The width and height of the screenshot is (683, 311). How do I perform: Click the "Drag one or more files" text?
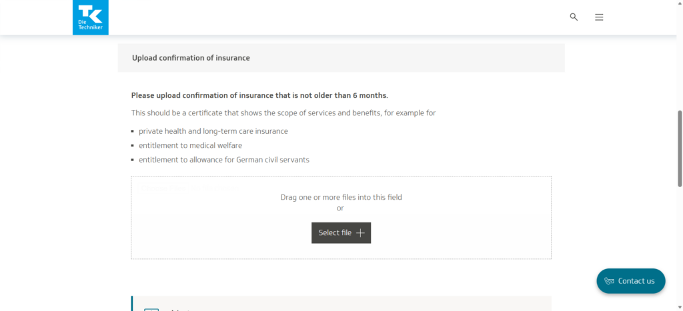341,197
